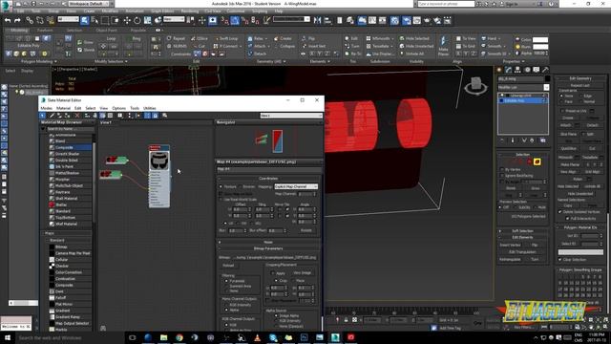611x344 pixels.
Task: Click the View Image button
Action: click(303, 273)
